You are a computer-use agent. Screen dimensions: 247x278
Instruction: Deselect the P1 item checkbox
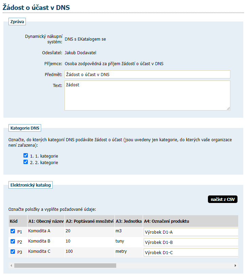tap(13, 231)
